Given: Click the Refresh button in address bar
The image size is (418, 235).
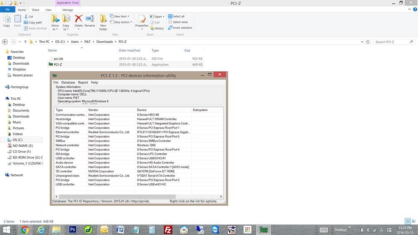Looking at the screenshot, I should point(368,42).
